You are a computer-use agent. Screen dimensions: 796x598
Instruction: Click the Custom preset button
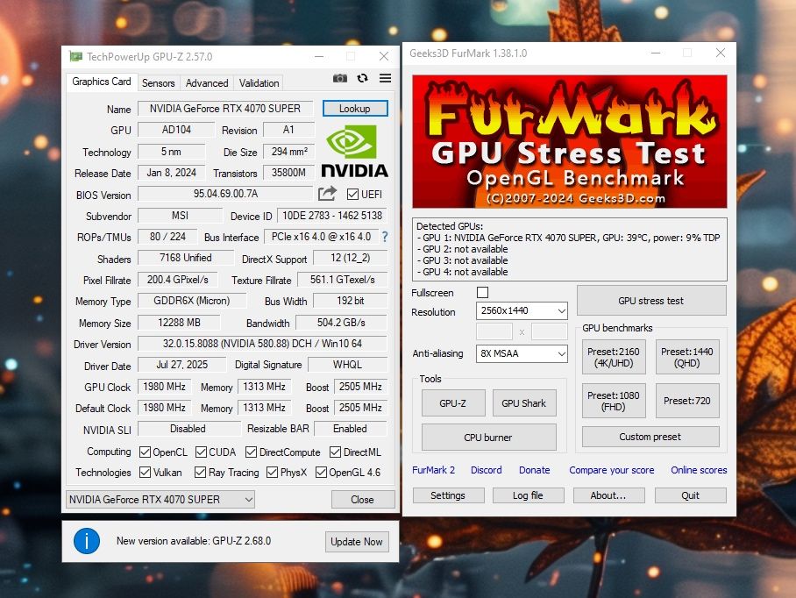[x=650, y=437]
